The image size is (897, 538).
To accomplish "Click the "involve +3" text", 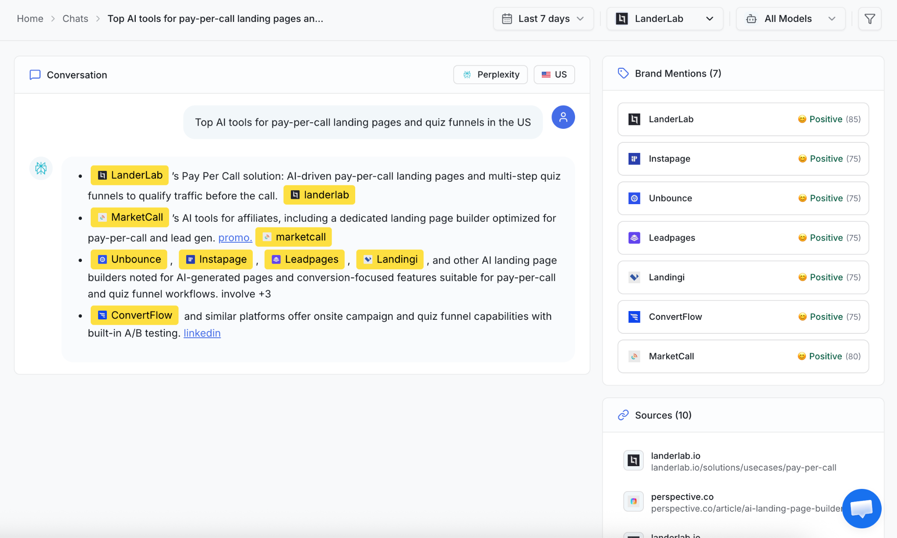I will click(x=246, y=294).
